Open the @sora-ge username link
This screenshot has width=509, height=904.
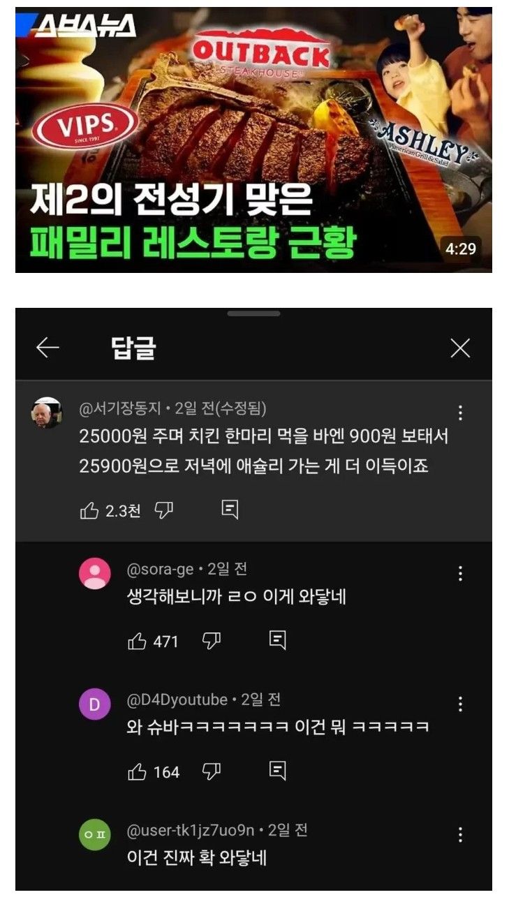(x=160, y=570)
